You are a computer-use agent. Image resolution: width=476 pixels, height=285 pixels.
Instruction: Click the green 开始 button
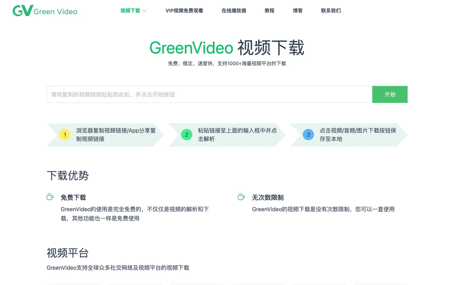coord(390,94)
